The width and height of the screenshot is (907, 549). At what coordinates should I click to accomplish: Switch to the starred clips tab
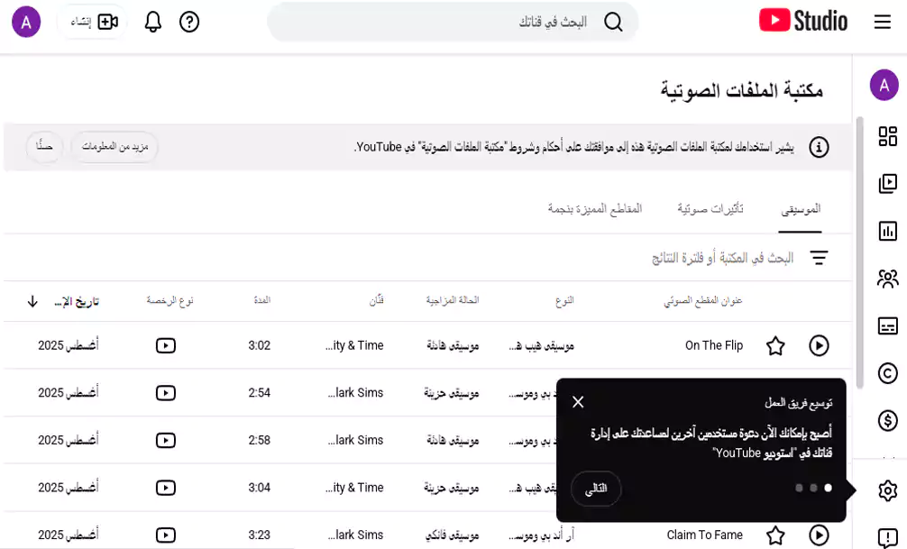pos(595,207)
